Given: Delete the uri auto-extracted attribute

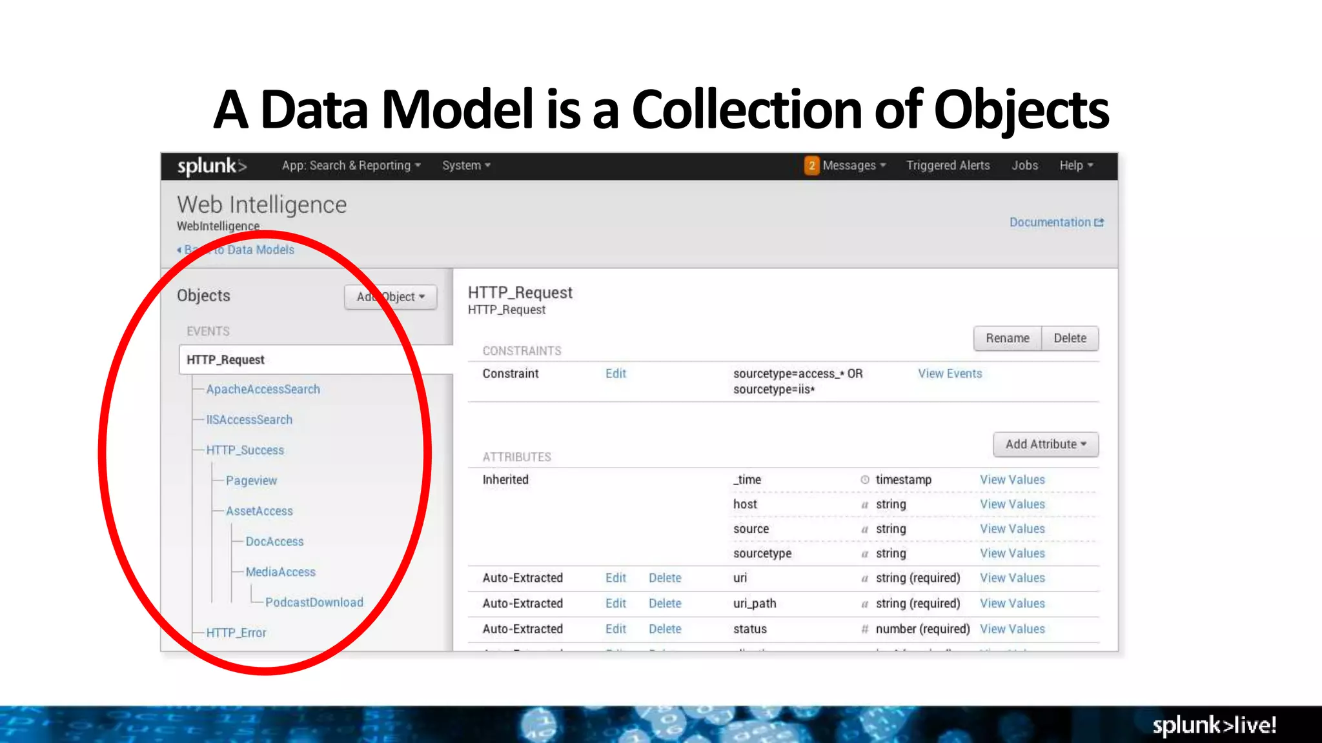Looking at the screenshot, I should [x=665, y=578].
